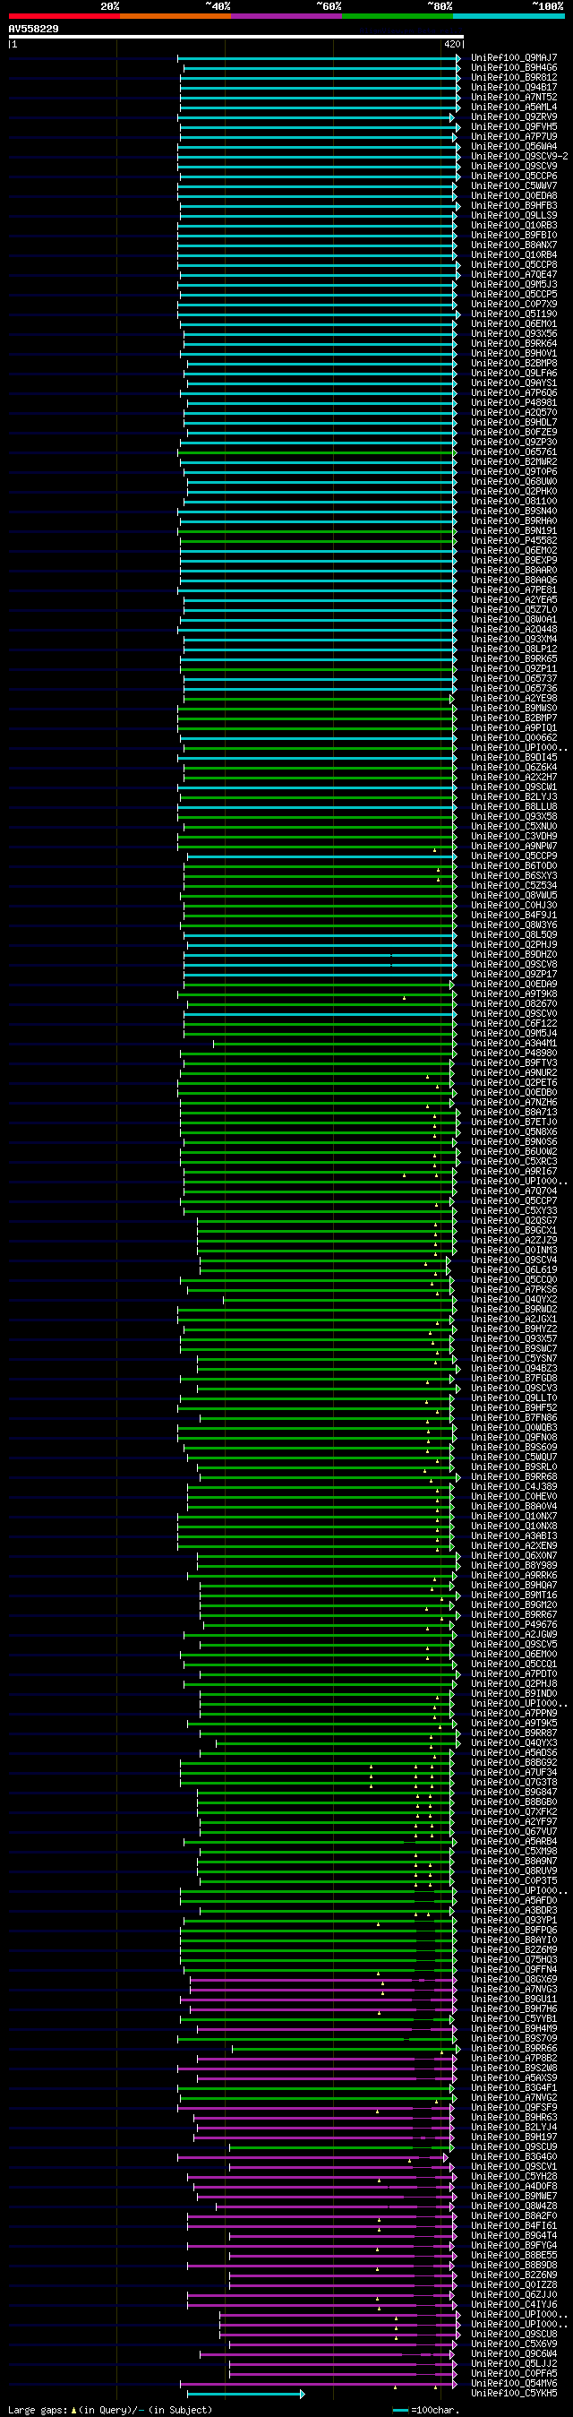Select hit label UniRef100_Q94B17
573x2417 pixels.
point(514,87)
